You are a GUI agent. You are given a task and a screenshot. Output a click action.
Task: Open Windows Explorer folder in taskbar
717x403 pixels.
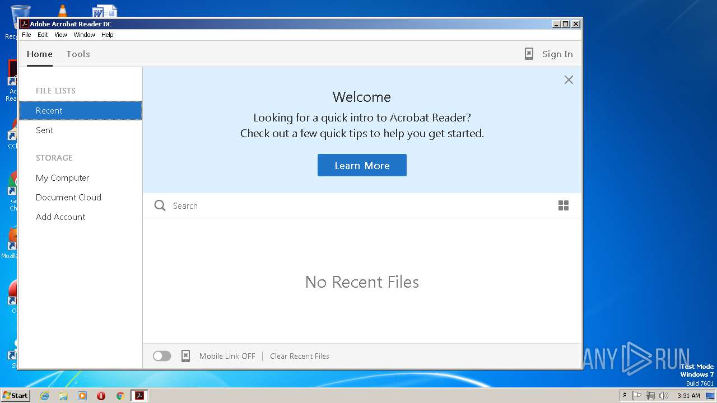tap(63, 396)
